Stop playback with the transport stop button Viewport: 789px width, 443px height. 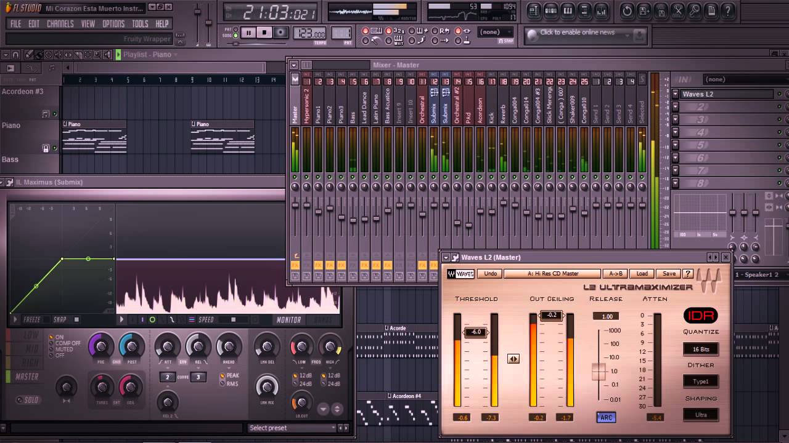pyautogui.click(x=264, y=33)
